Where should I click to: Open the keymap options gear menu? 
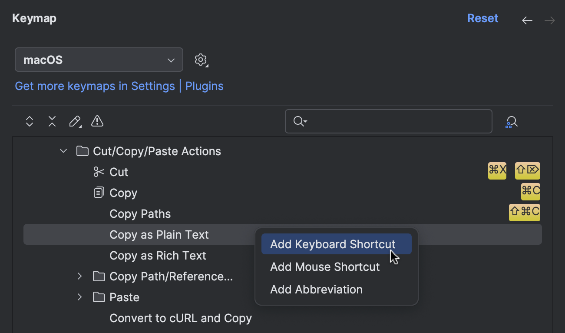pyautogui.click(x=201, y=60)
